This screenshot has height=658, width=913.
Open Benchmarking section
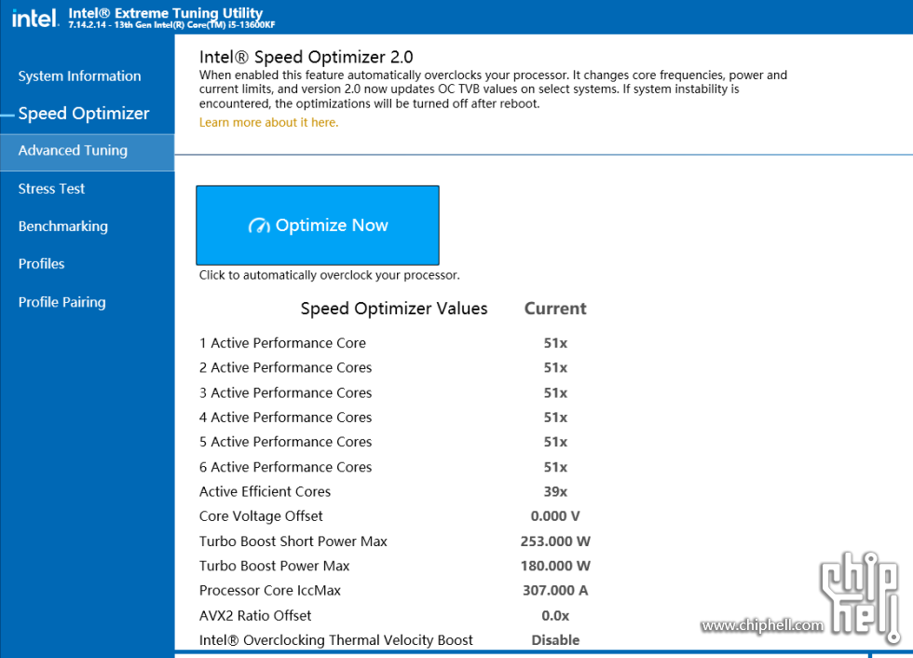(63, 226)
